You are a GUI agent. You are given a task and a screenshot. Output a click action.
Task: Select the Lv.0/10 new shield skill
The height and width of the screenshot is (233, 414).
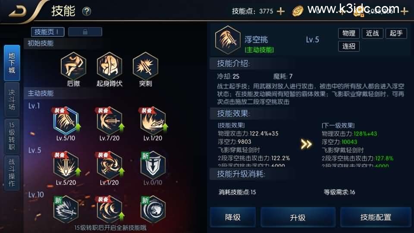[x=153, y=165]
